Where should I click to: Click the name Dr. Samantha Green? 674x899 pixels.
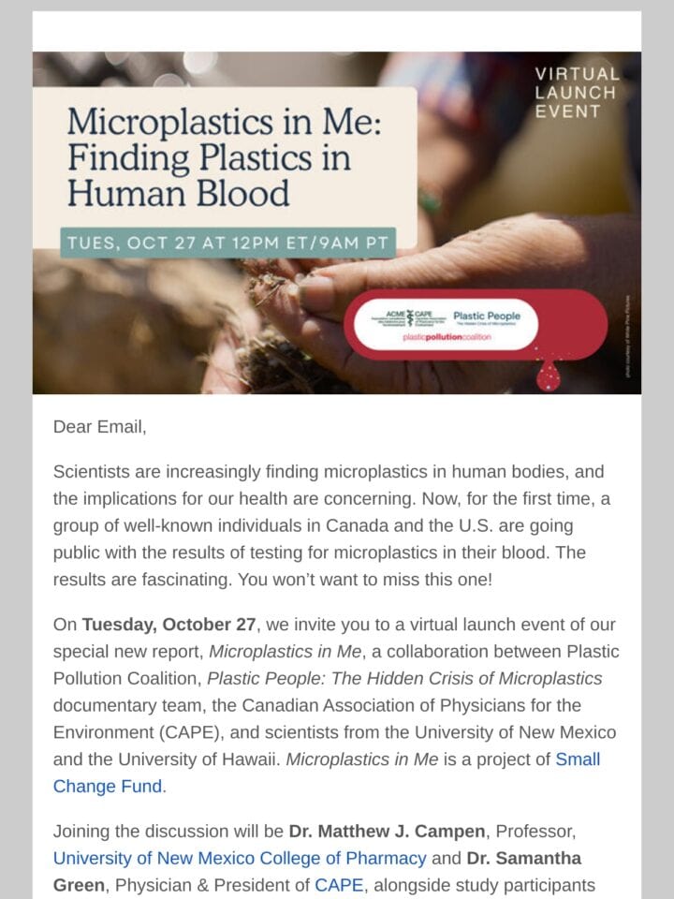[x=317, y=872]
